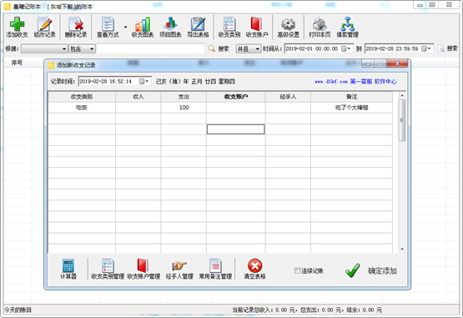Viewport: 463px width, 318px height.
Task: Open 经手人管理 handler management
Action: click(179, 269)
